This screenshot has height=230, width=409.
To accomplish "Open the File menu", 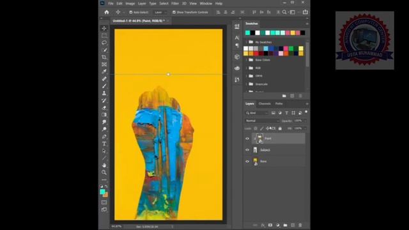I will (111, 3).
